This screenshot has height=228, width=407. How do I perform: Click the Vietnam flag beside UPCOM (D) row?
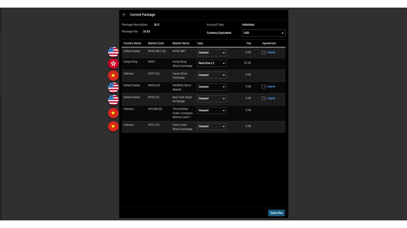(113, 113)
